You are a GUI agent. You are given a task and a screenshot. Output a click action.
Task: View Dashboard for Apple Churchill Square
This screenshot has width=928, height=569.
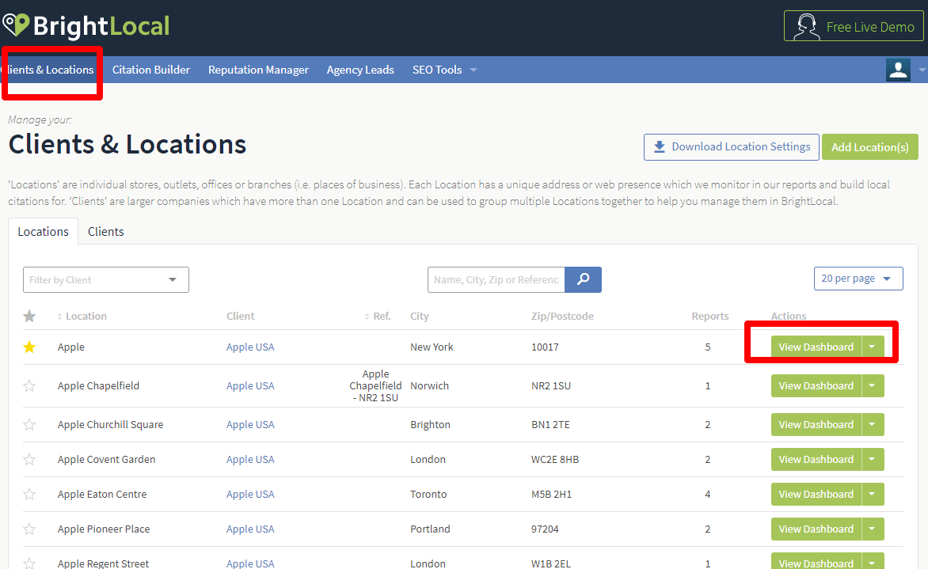[816, 424]
